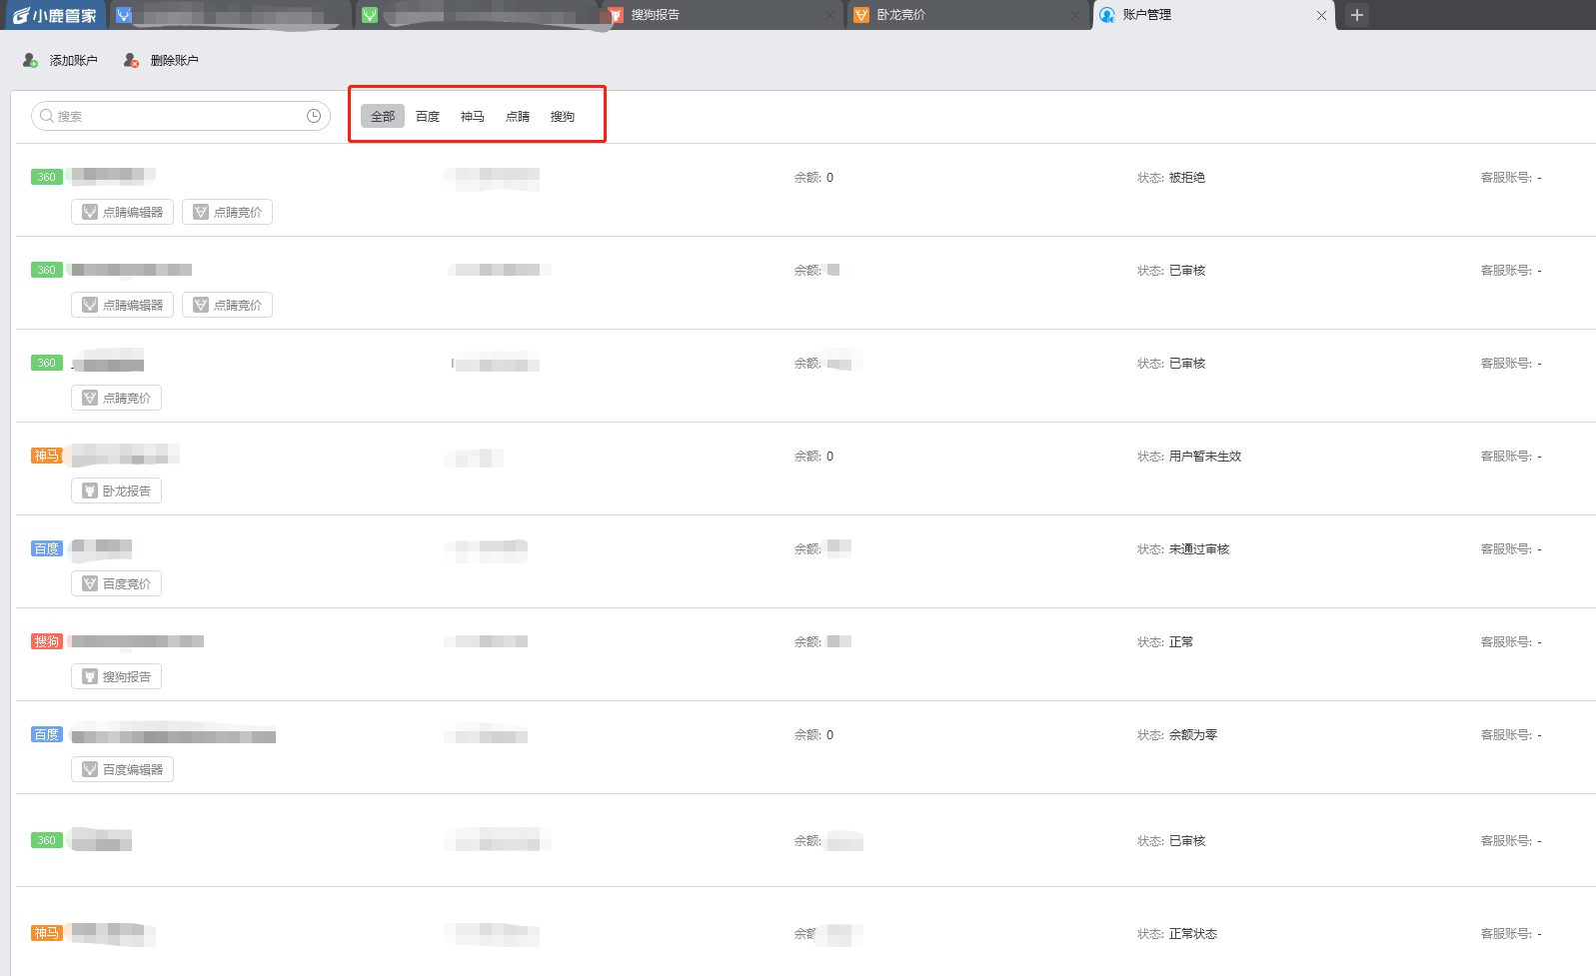1596x976 pixels.
Task: Click 余额: 0 in 余额为零 row
Action: [813, 735]
